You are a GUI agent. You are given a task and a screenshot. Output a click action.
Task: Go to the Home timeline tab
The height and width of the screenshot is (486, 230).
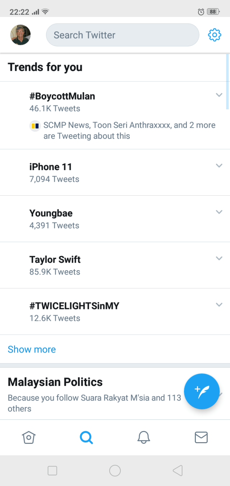click(29, 437)
